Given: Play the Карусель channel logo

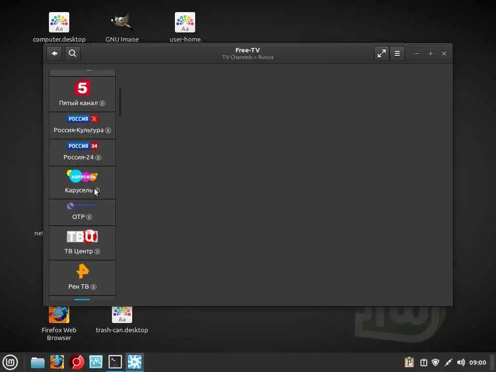Looking at the screenshot, I should tap(82, 176).
